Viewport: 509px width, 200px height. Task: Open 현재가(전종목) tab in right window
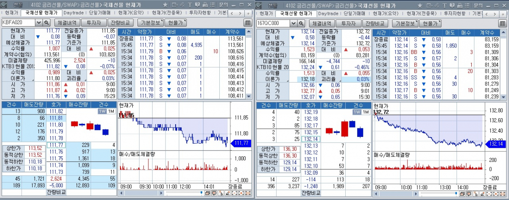[x=422, y=13]
